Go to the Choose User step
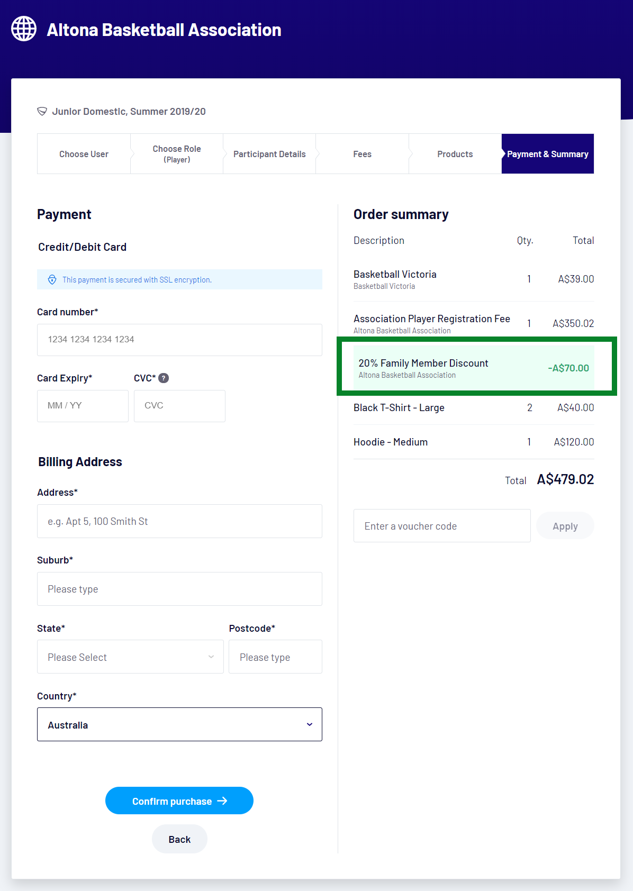The image size is (633, 891). click(84, 154)
